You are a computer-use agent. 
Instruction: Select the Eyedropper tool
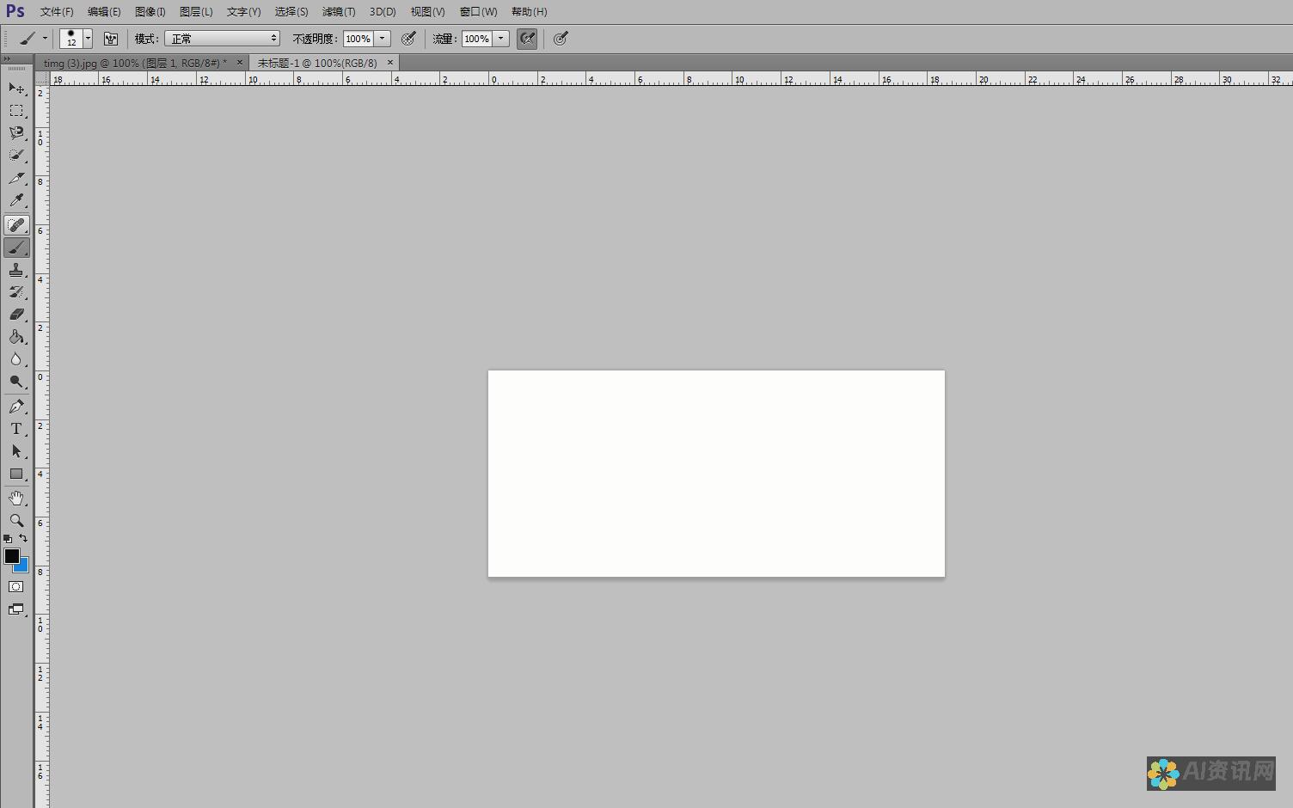tap(16, 200)
